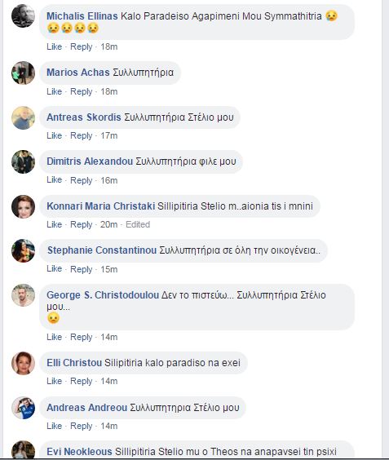This screenshot has height=460, width=389.
Task: Like Antreas Skordis' comment
Action: coord(55,135)
